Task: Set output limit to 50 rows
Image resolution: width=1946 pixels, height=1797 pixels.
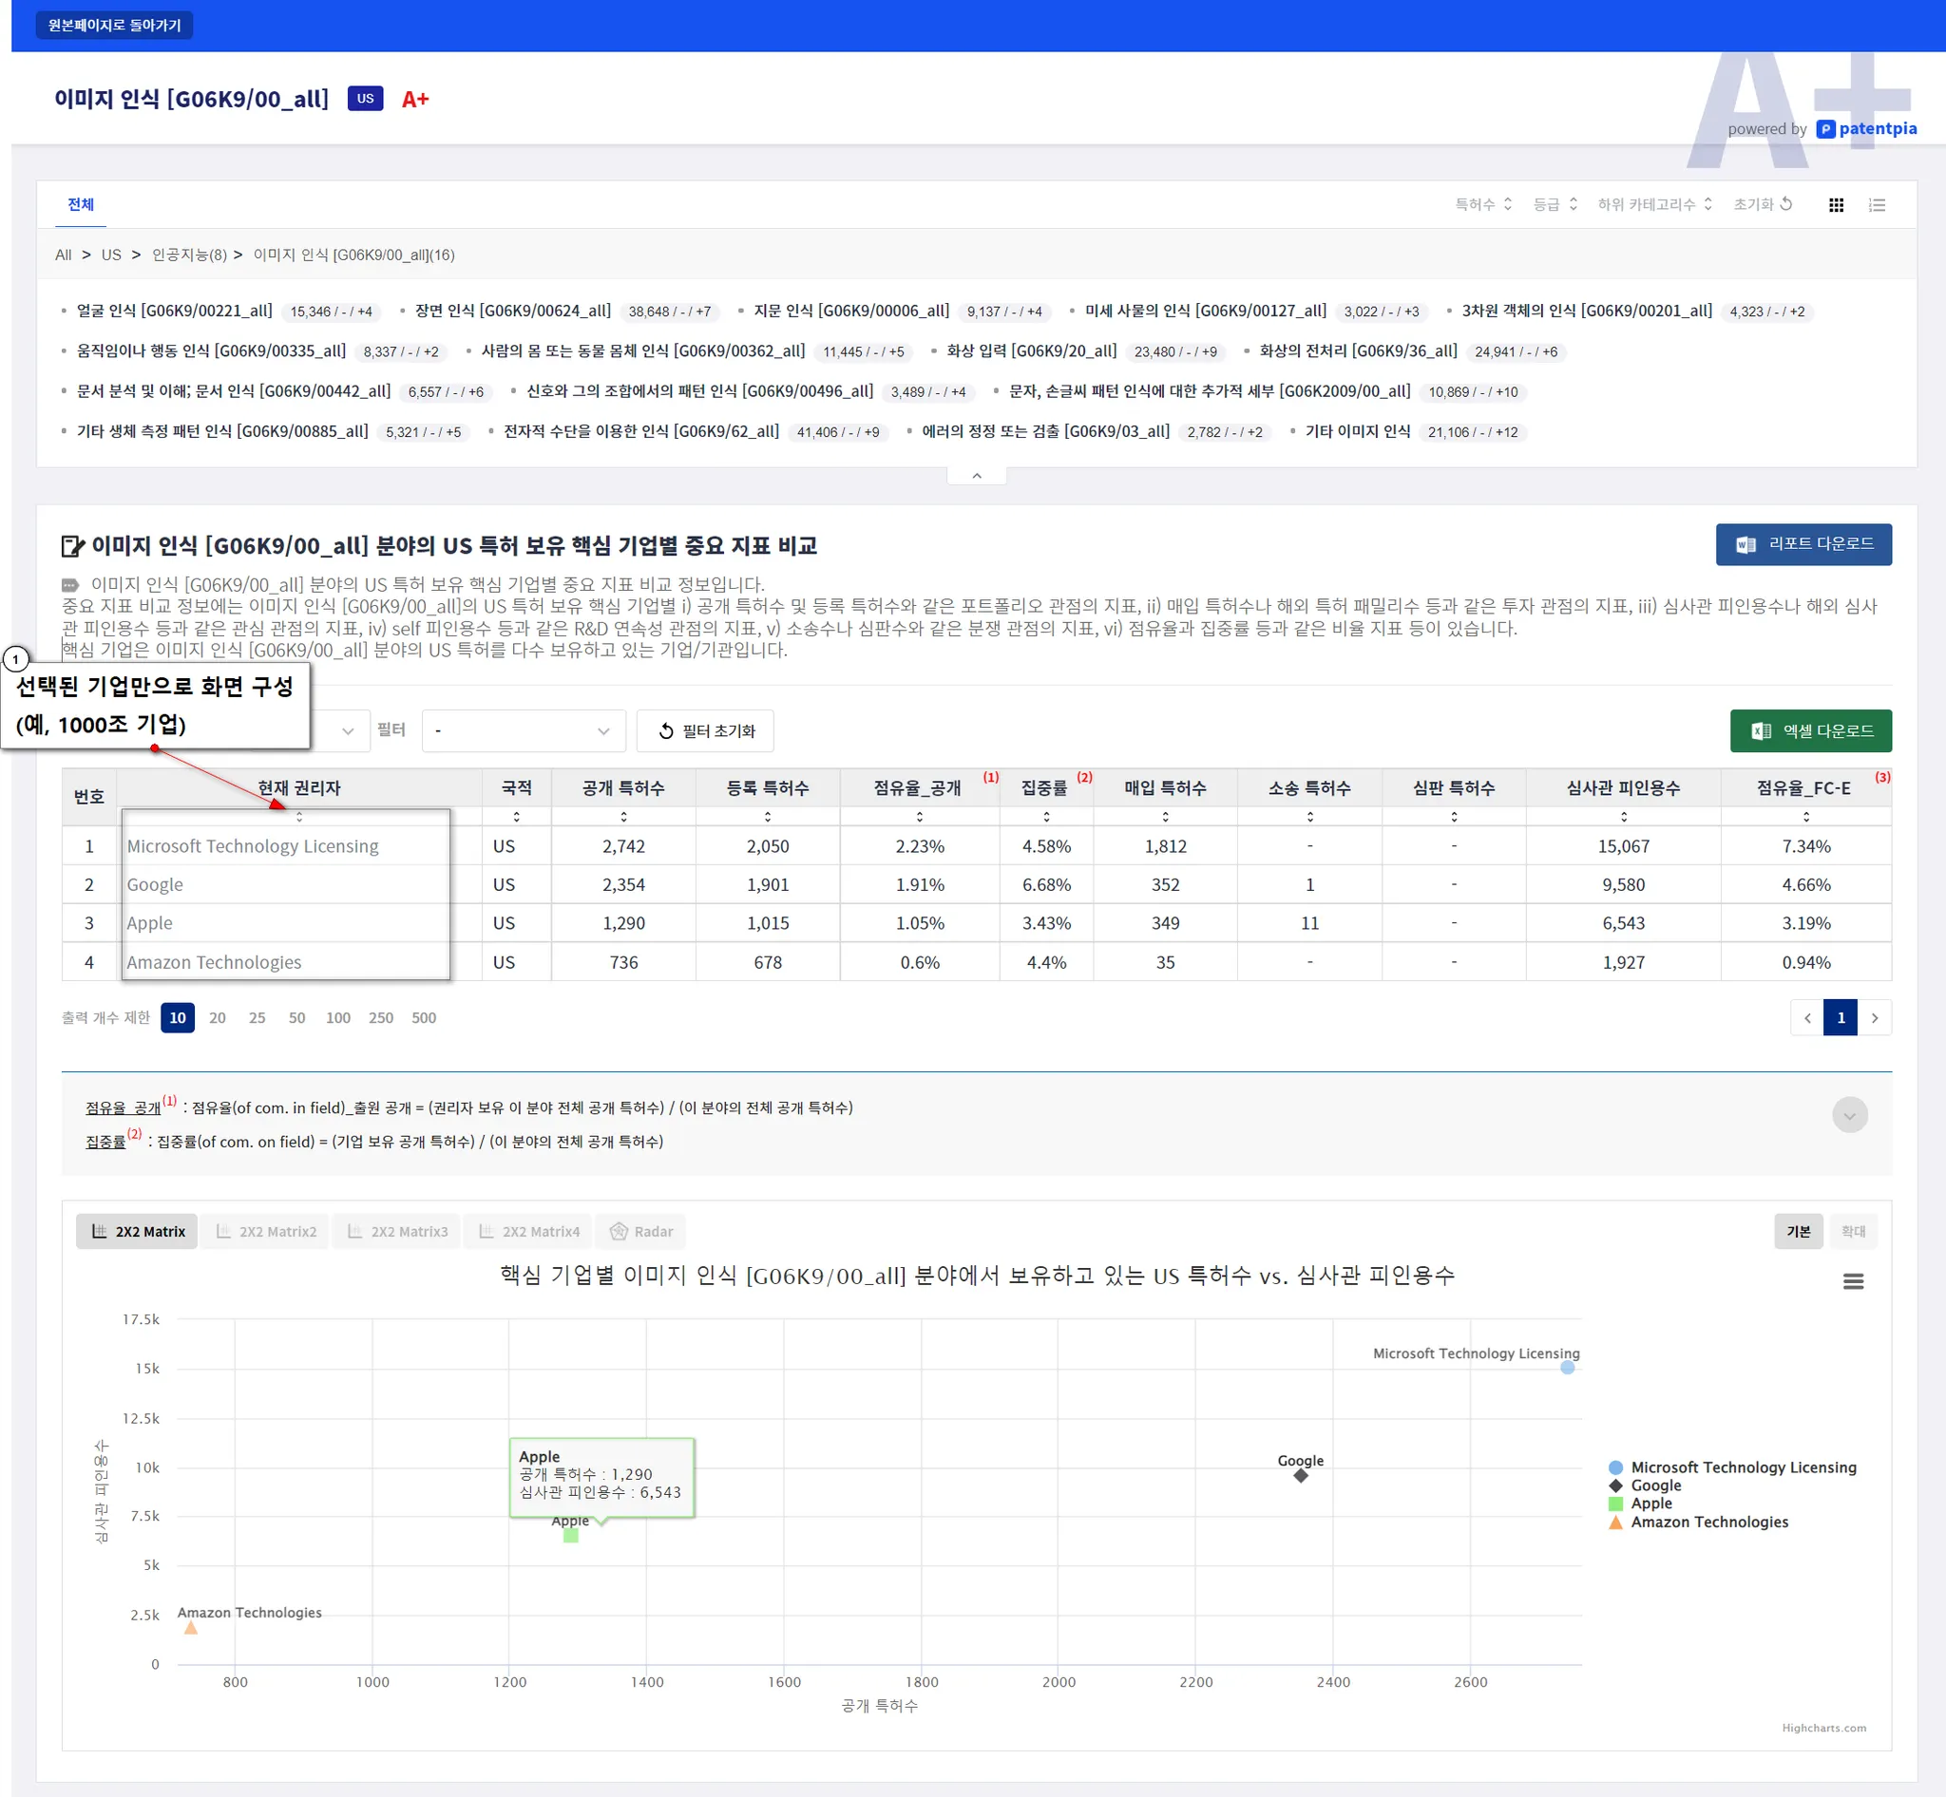Action: point(296,1018)
